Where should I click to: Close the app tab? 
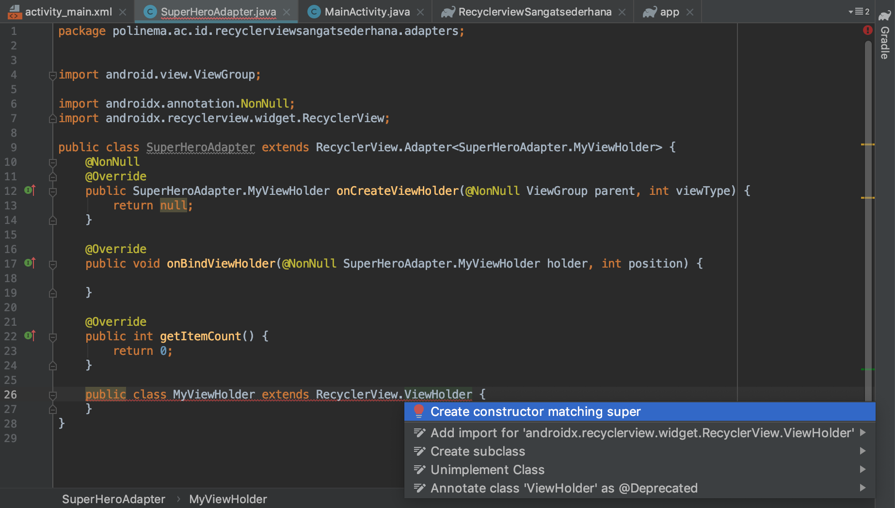690,12
